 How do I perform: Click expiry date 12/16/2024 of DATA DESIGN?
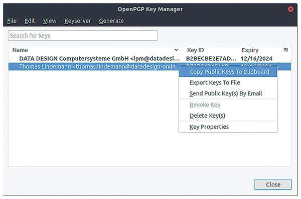point(256,58)
